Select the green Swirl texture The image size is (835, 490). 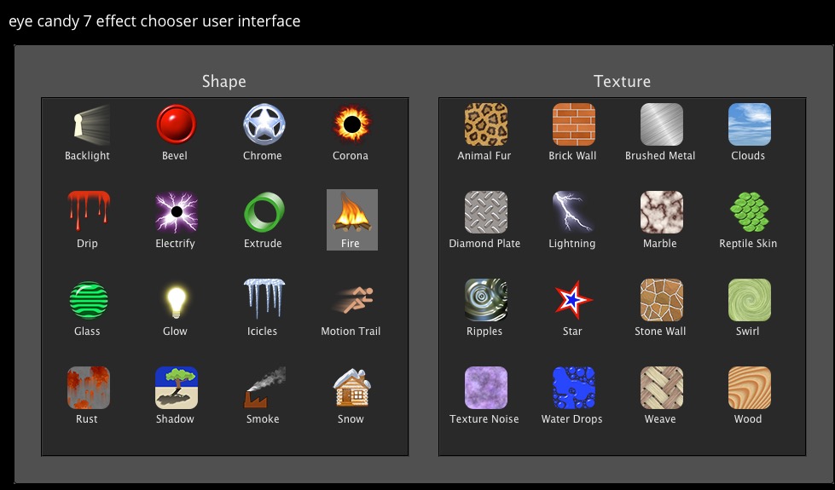[749, 300]
